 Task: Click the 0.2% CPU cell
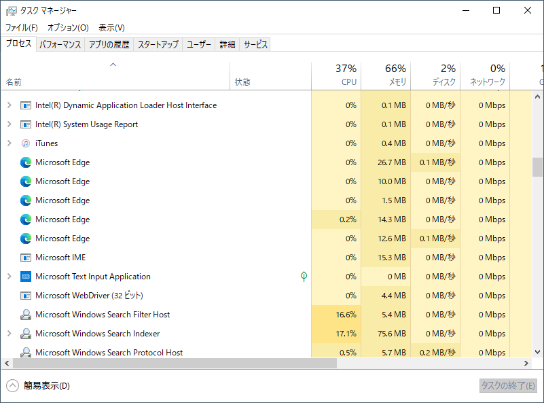(x=336, y=220)
